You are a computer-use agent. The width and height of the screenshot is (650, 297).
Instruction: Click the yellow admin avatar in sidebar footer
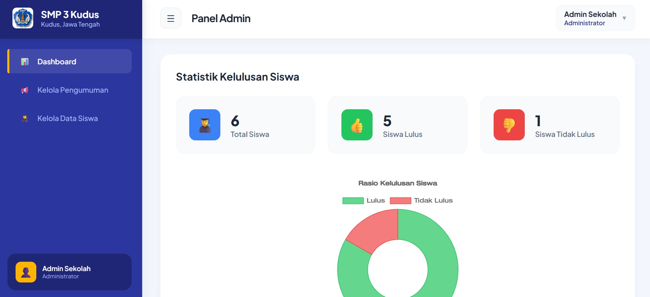click(x=26, y=272)
